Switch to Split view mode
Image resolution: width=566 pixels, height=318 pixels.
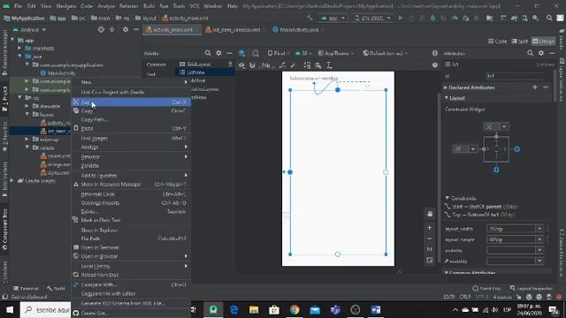click(x=519, y=42)
